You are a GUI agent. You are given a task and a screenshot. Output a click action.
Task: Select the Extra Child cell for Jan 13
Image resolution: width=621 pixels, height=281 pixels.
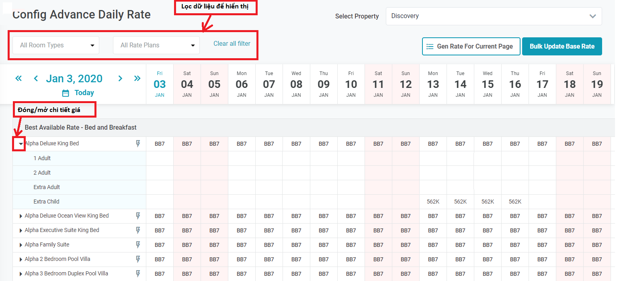click(433, 202)
